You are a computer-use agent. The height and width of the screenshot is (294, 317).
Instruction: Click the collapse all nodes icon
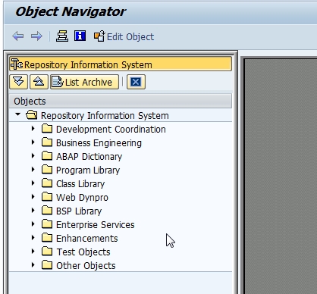point(39,82)
